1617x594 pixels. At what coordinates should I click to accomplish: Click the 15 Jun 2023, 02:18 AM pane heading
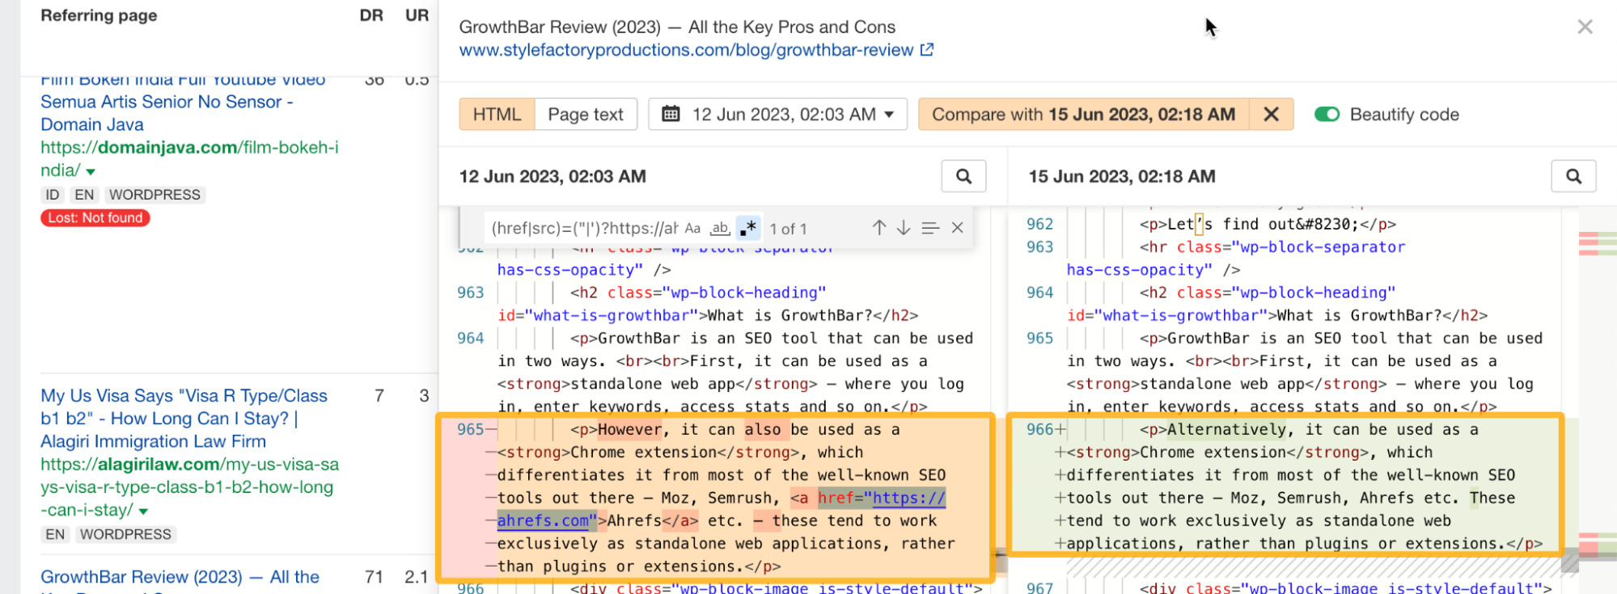pyautogui.click(x=1122, y=176)
